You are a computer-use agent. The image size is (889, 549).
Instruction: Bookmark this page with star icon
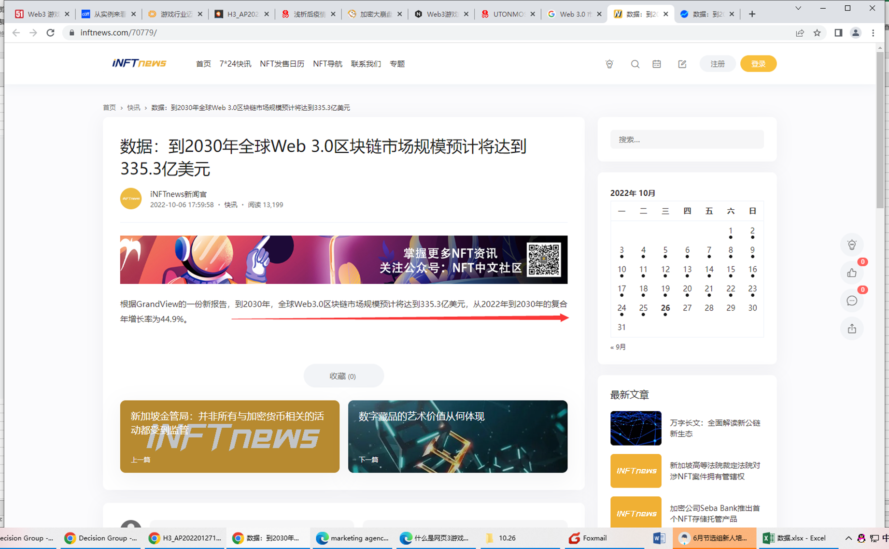pos(817,32)
